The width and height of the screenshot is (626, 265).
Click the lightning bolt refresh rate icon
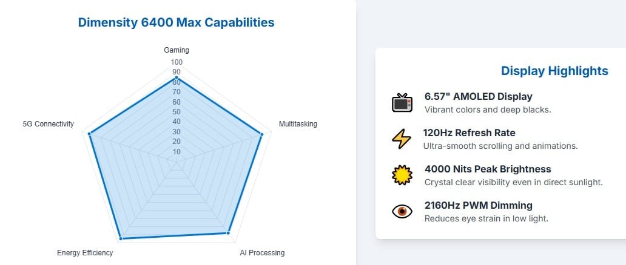402,139
